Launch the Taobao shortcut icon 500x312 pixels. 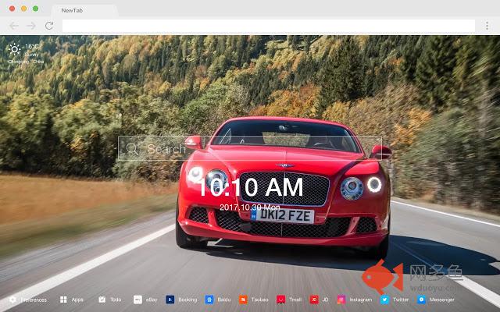[243, 300]
